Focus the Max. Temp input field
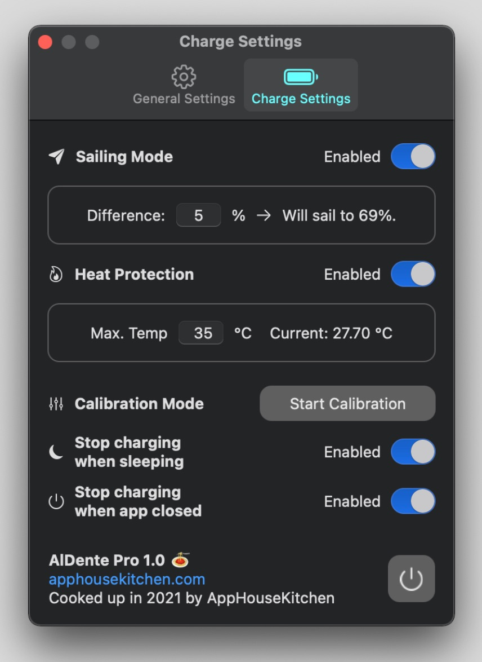 click(201, 333)
